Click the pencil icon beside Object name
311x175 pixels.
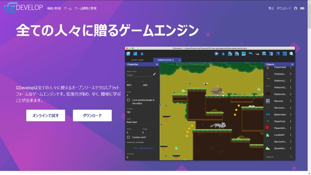[154, 74]
